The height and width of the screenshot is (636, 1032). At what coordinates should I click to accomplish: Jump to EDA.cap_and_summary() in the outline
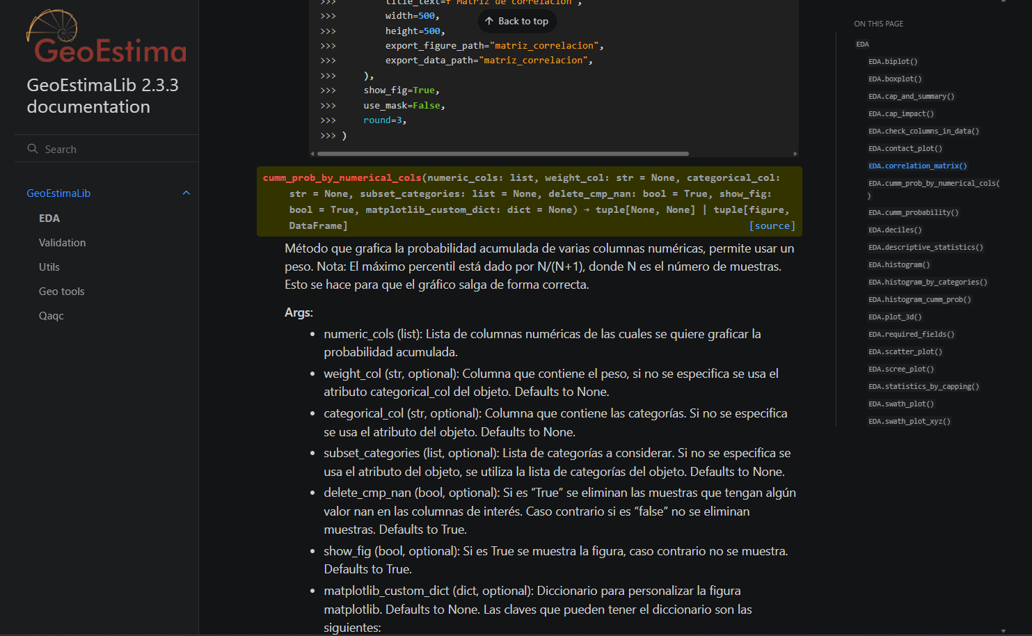point(912,96)
